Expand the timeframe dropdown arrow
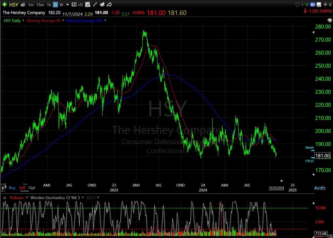Image resolution: width=333 pixels, height=238 pixels. coord(68,5)
